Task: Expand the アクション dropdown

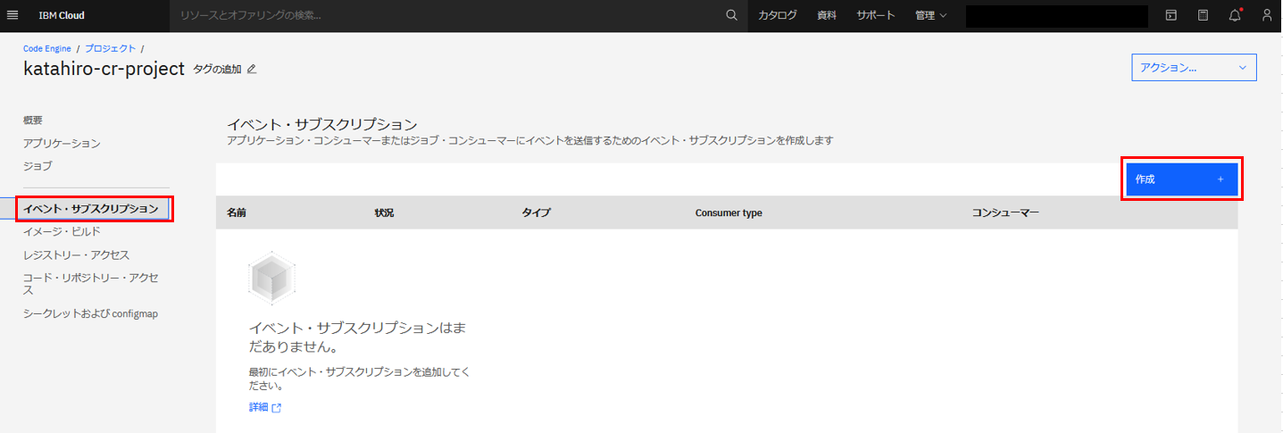Action: tap(1194, 68)
